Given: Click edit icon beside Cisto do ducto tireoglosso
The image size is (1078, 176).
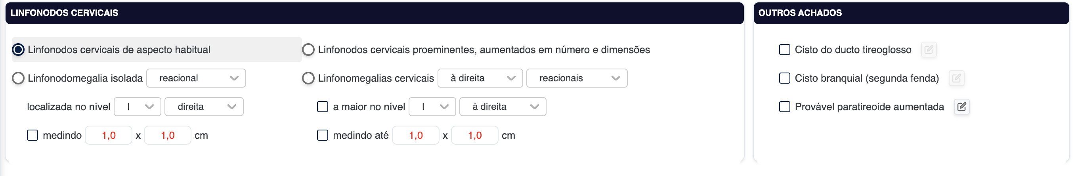Looking at the screenshot, I should click(928, 50).
